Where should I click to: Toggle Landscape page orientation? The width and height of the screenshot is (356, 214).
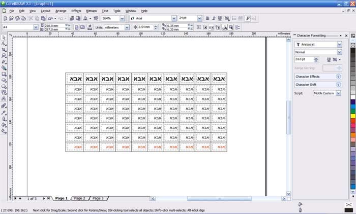(x=82, y=27)
